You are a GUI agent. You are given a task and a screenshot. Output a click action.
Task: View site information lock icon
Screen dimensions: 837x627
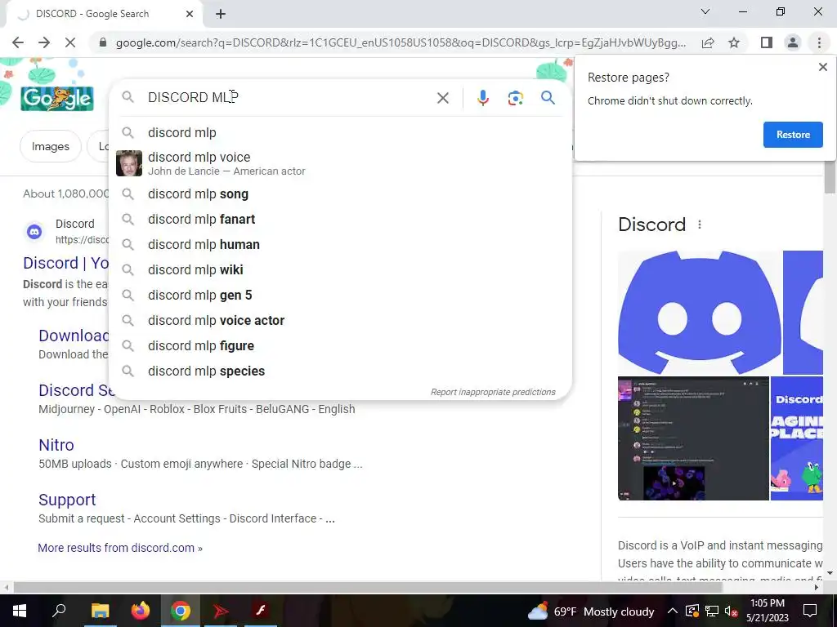[103, 42]
